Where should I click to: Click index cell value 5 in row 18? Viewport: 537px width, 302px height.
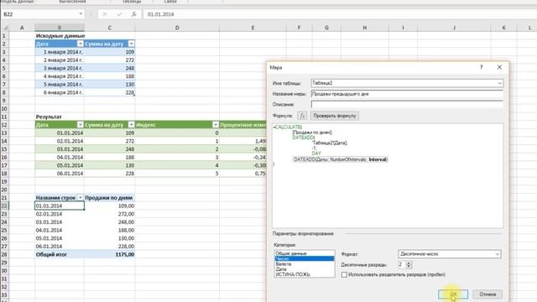[x=177, y=174]
